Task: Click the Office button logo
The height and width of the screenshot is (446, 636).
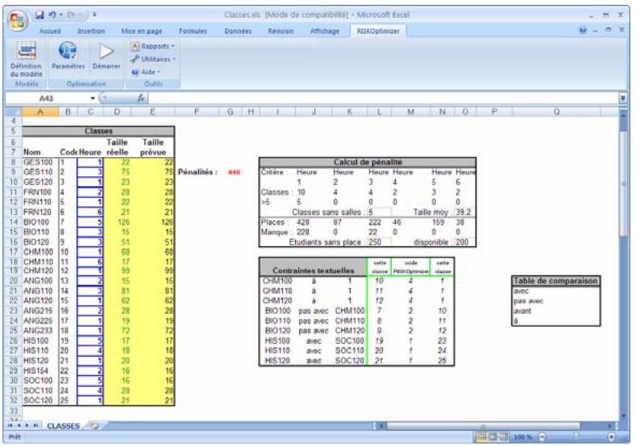Action: [17, 21]
